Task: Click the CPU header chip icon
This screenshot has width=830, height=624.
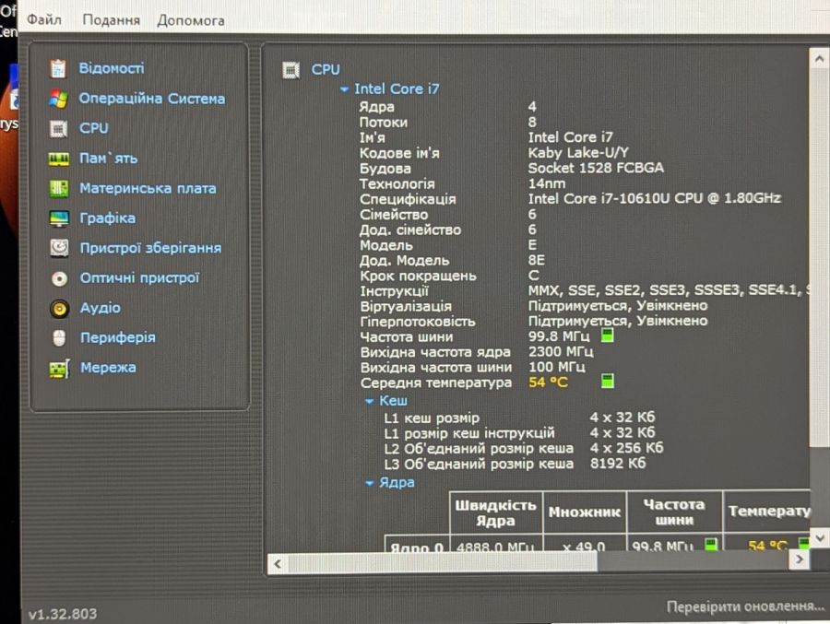Action: point(290,70)
